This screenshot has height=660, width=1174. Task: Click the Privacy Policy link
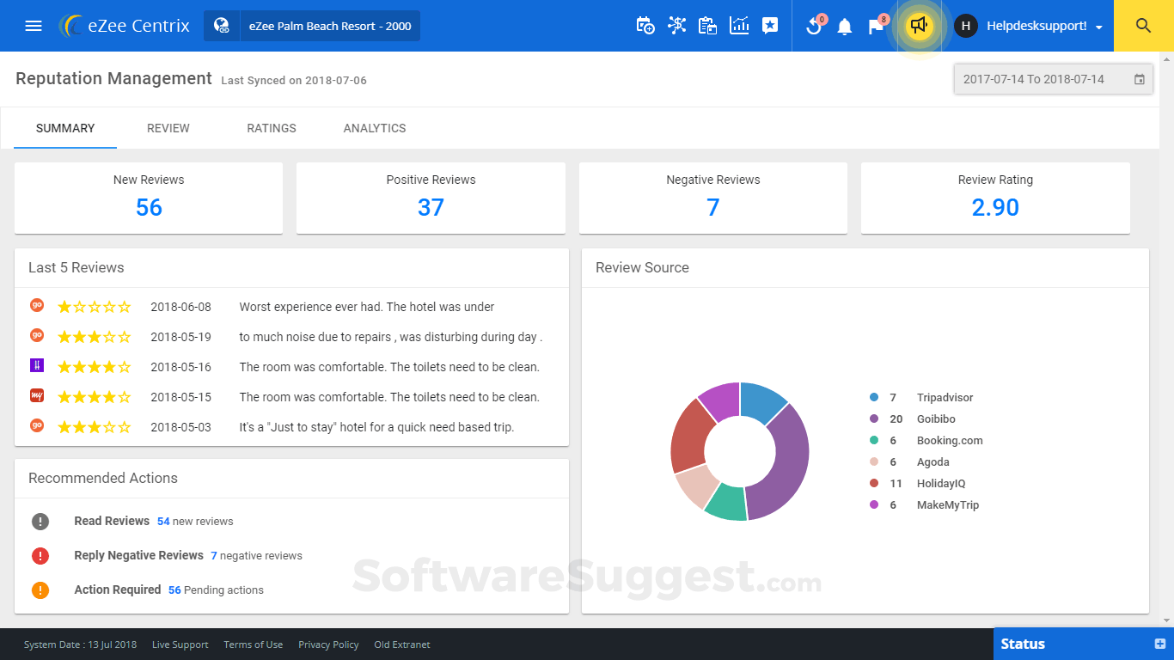coord(328,645)
